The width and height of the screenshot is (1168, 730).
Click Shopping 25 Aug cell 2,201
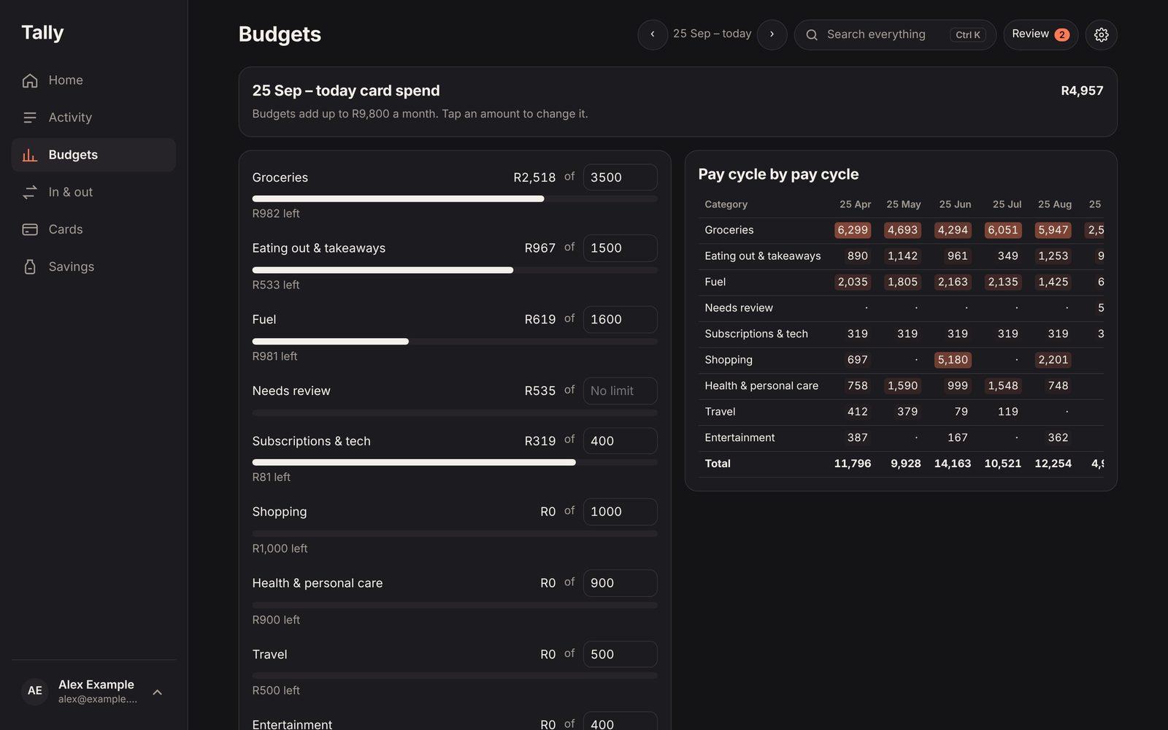[1053, 360]
